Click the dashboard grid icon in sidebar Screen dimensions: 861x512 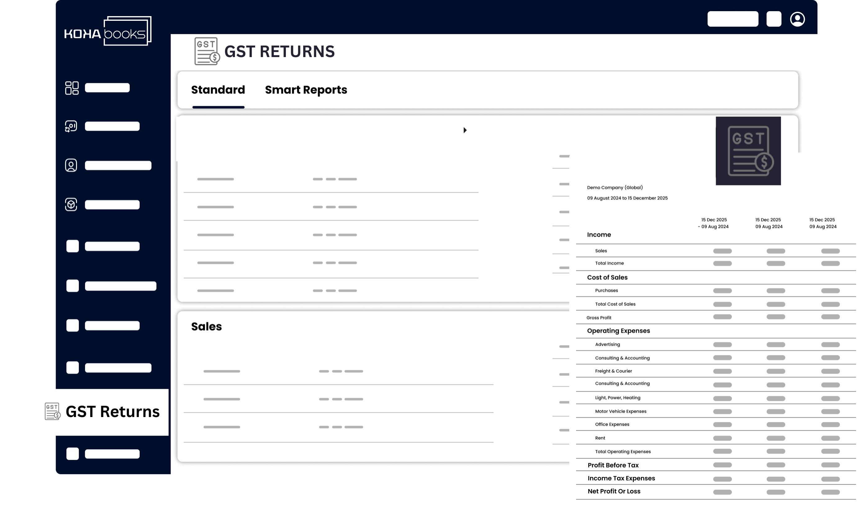coord(72,88)
